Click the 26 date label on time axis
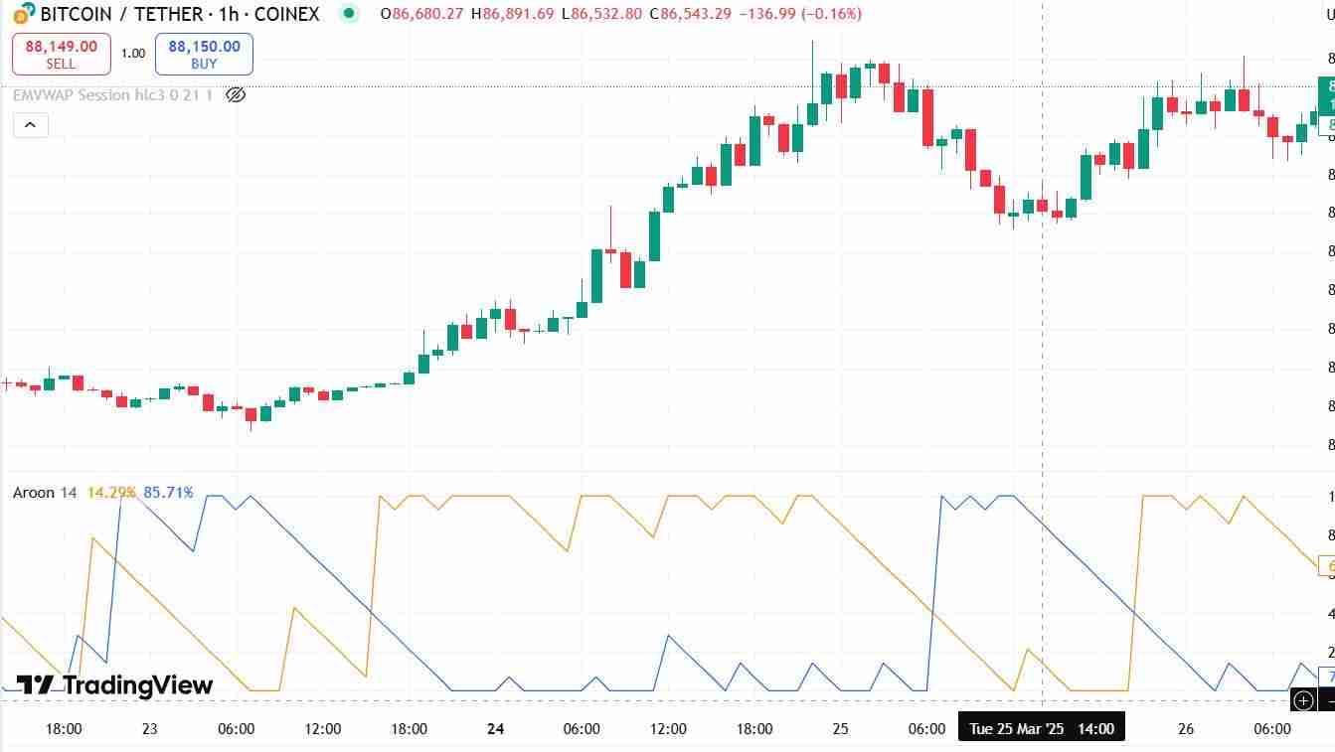This screenshot has height=752, width=1335. click(1186, 728)
